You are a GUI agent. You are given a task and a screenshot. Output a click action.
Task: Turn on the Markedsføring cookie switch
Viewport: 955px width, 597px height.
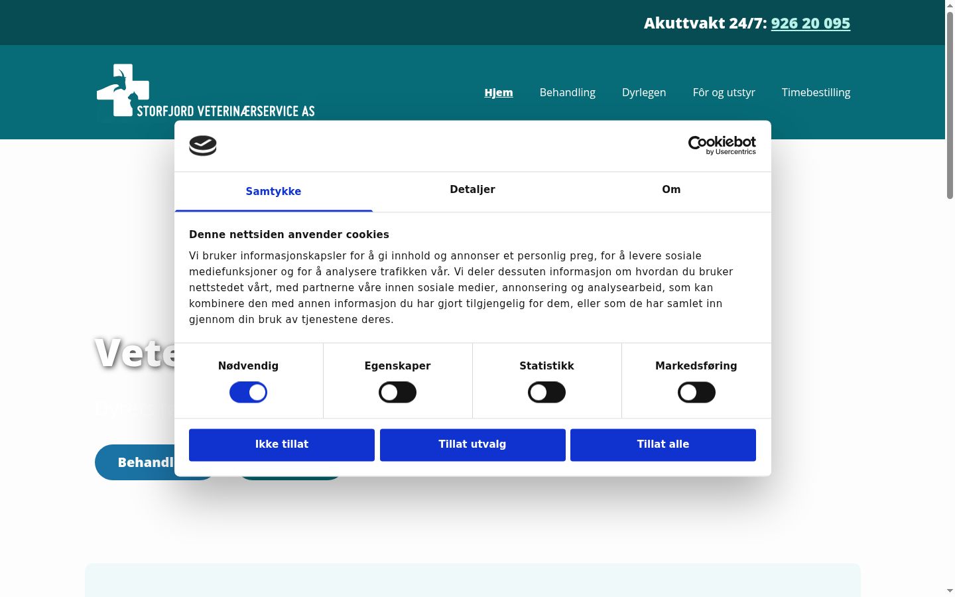pyautogui.click(x=696, y=392)
